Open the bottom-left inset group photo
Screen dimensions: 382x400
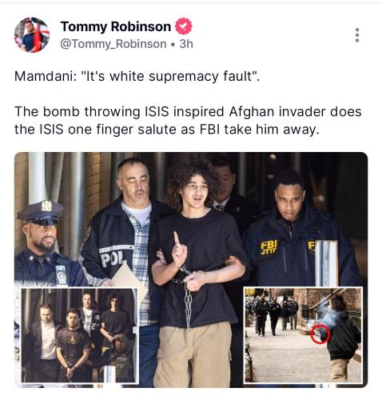80,335
